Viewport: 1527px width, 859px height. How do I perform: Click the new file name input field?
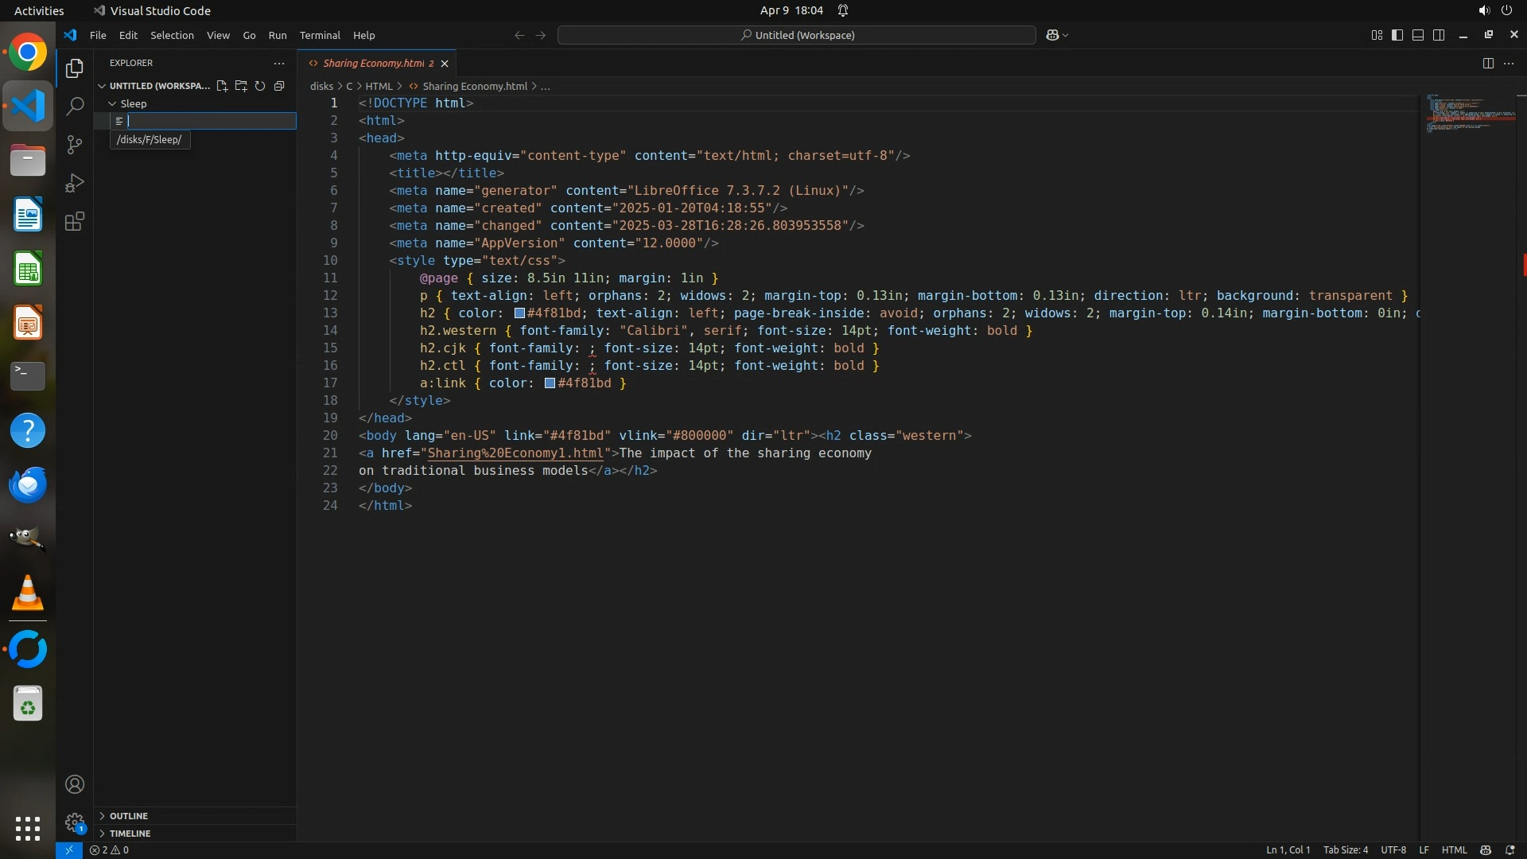tap(211, 121)
